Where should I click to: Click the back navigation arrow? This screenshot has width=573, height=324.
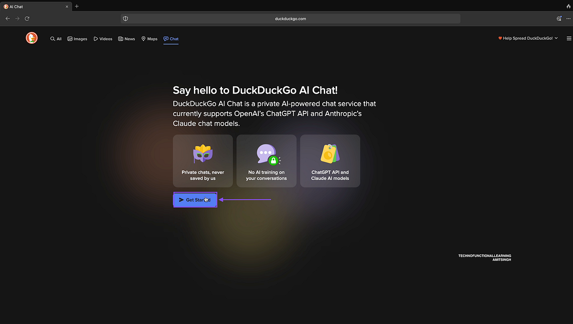click(x=8, y=18)
